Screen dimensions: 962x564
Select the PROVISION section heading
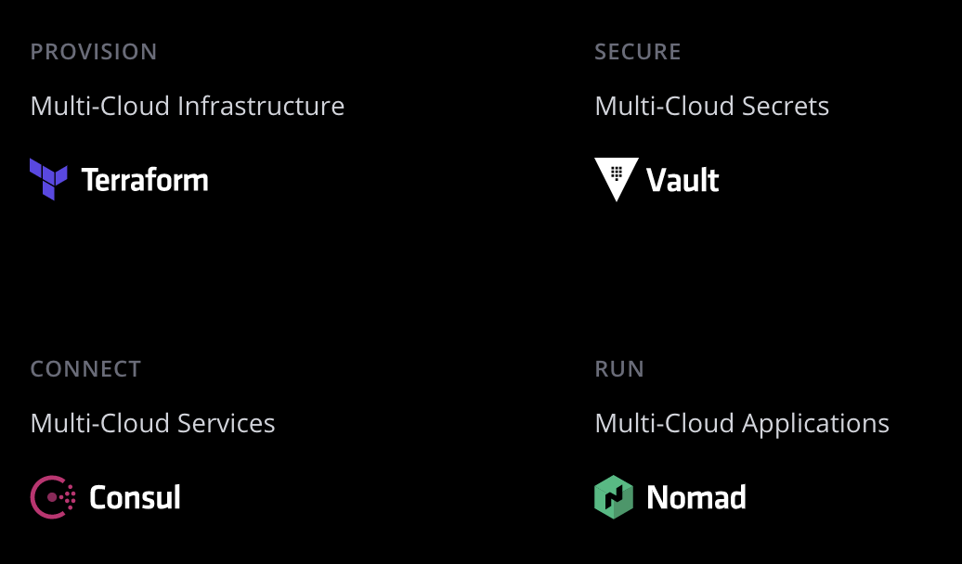94,52
